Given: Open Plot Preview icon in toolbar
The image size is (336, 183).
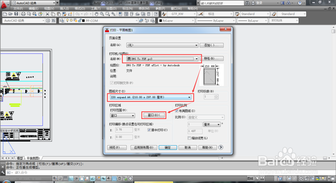Looking at the screenshot, I should click(x=29, y=14).
